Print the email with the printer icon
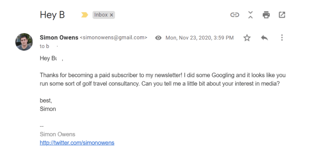 pyautogui.click(x=266, y=15)
